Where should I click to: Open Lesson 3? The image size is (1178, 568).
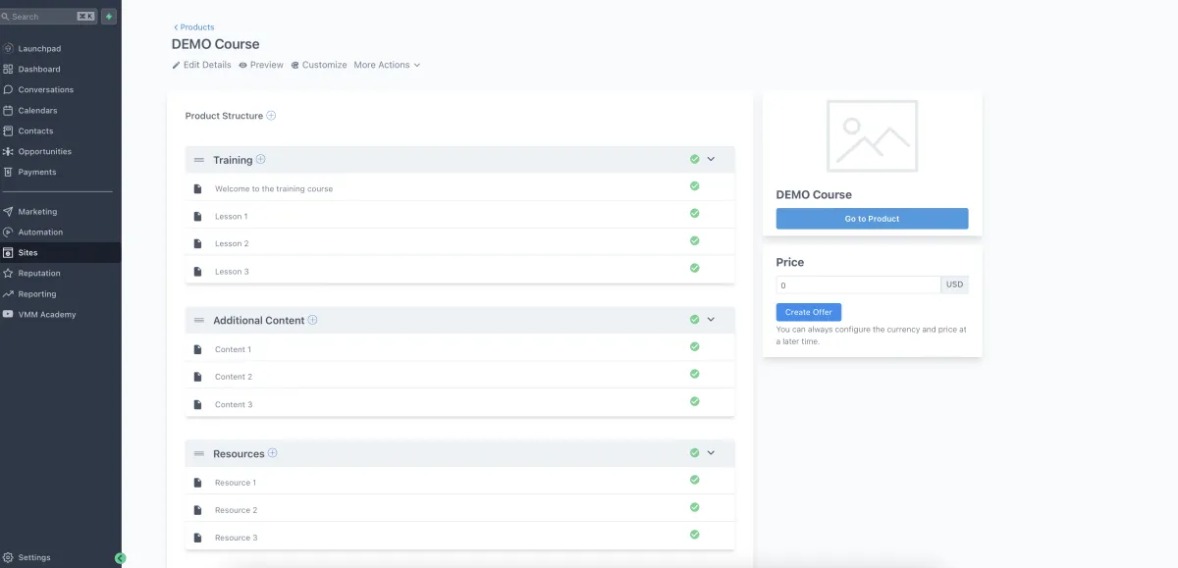(232, 271)
